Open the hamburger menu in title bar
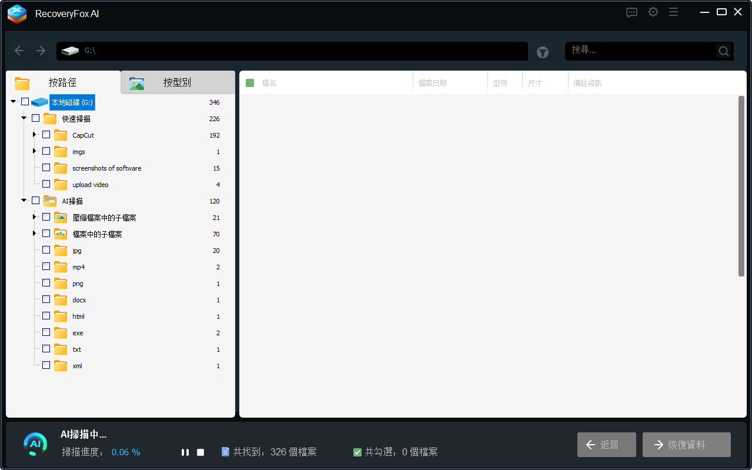752x470 pixels. point(673,12)
